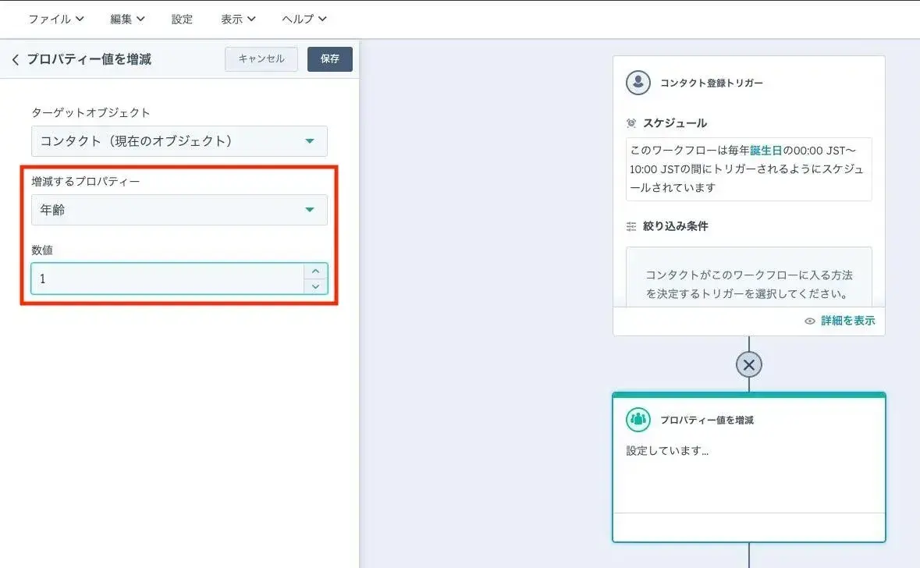The image size is (920, 568).
Task: Click the コンタクト登録トリガー heading
Action: click(711, 83)
